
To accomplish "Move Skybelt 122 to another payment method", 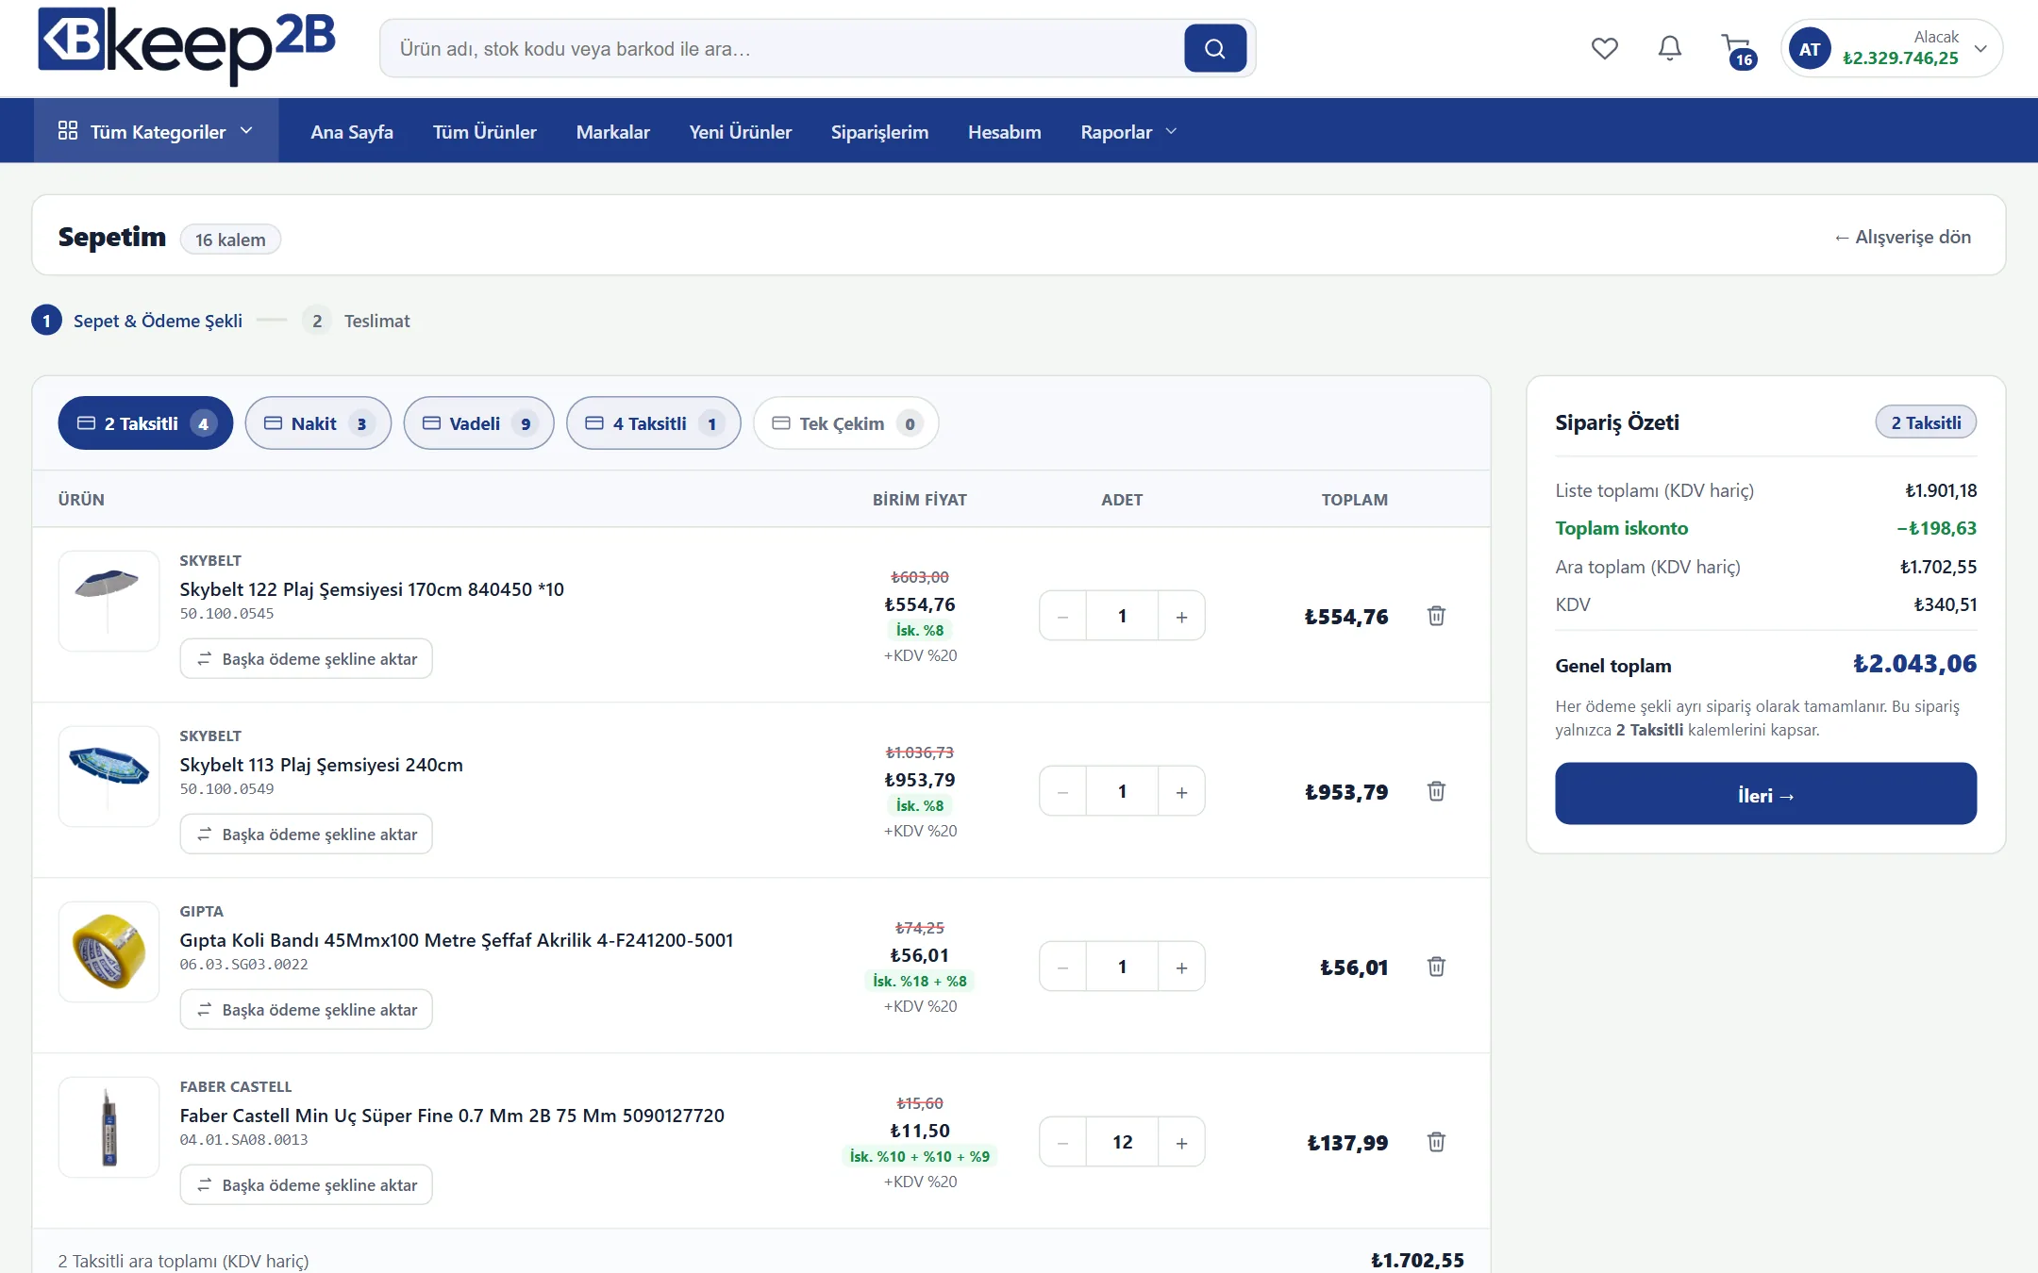I will coord(306,659).
